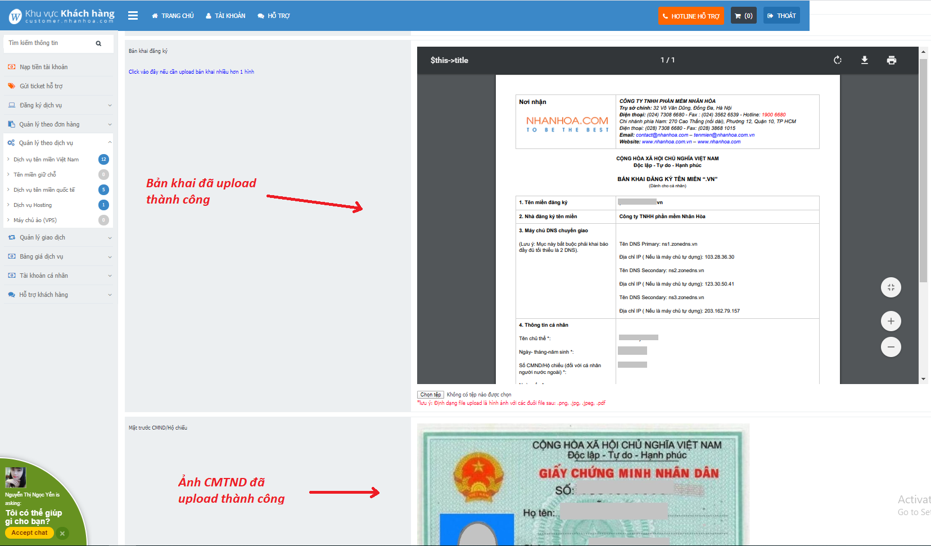
Task: Click the PDF page number 1 / 1
Action: tap(667, 60)
